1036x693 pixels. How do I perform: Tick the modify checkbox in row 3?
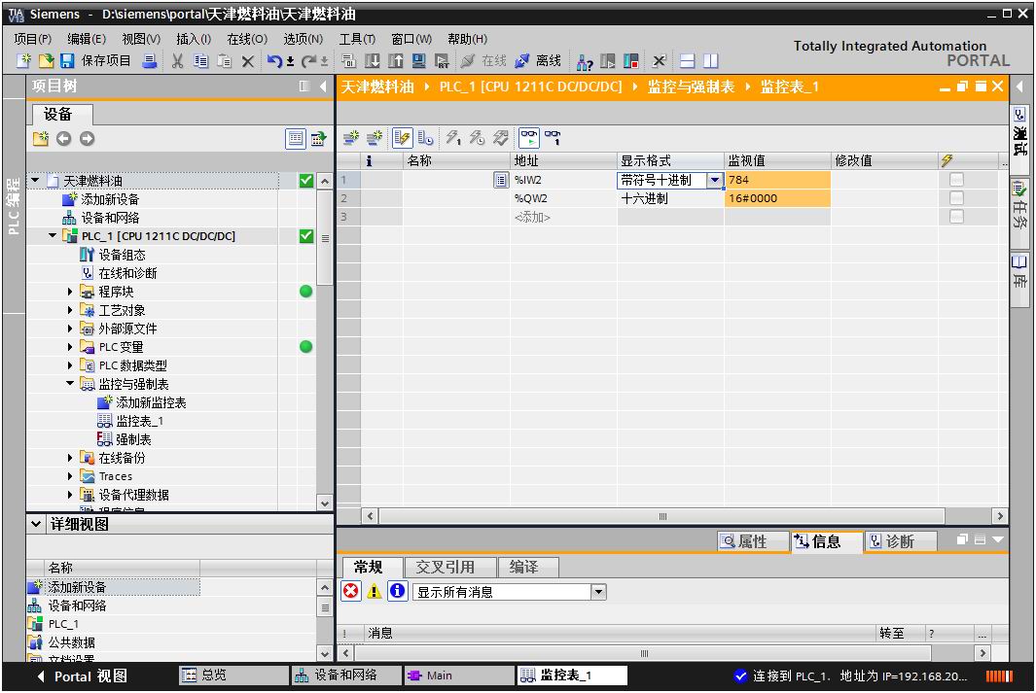coord(956,217)
